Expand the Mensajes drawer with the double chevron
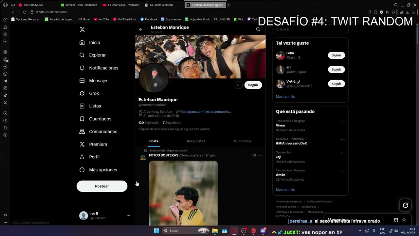The width and height of the screenshot is (419, 236). click(404, 220)
